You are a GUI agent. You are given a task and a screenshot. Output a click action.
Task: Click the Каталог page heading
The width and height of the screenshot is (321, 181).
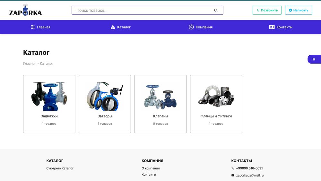36,52
